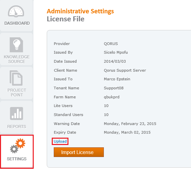Viewport: 191px width, 169px height.
Task: Click the Support08 tenant name value
Action: [114, 88]
